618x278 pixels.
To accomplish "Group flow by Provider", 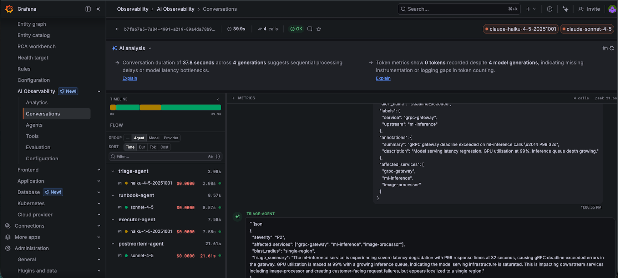I will pyautogui.click(x=171, y=138).
